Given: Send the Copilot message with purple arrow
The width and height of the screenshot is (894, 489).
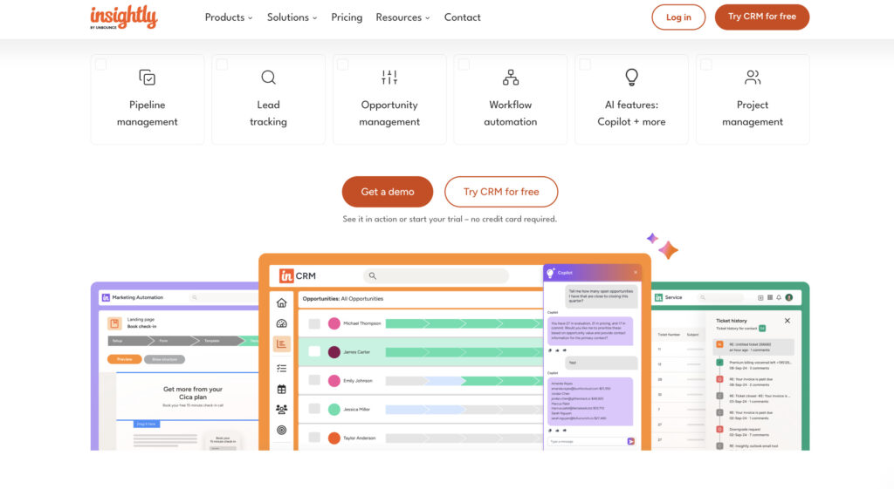Looking at the screenshot, I should click(x=630, y=441).
